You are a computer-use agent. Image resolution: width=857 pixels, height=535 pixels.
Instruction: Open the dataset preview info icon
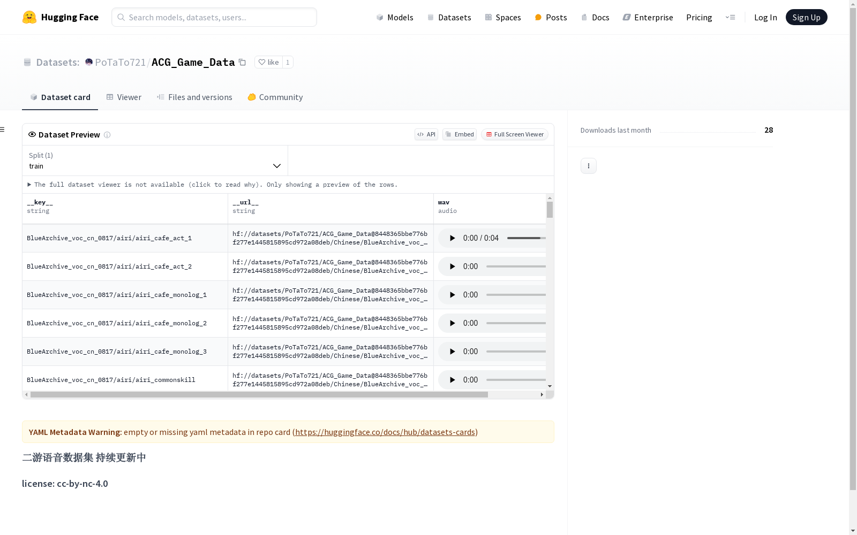(107, 135)
